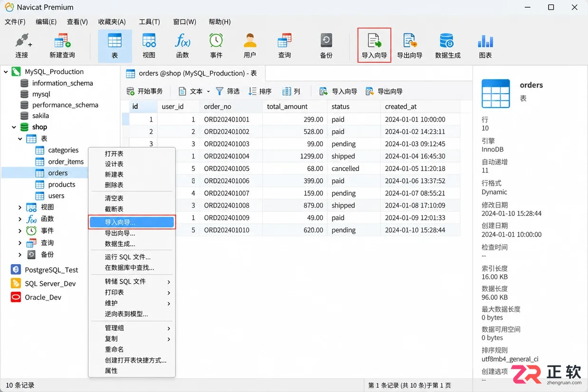Click cell ORD202401002 in order_no column
This screenshot has height=392, width=588.
click(231, 132)
